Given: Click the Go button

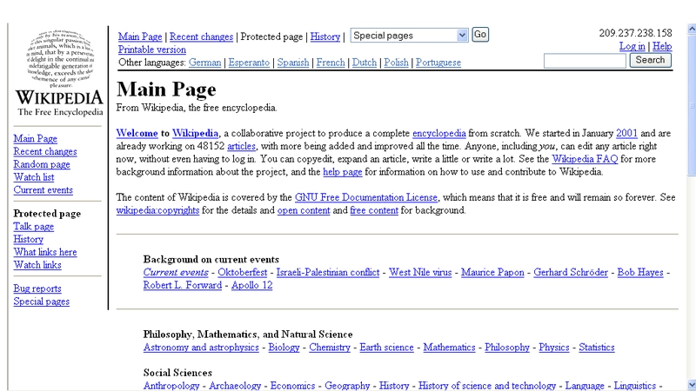Looking at the screenshot, I should [480, 35].
